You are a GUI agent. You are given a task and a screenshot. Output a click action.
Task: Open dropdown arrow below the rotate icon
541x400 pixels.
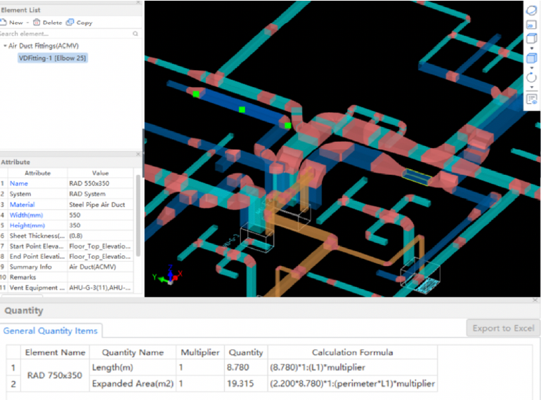pyautogui.click(x=531, y=88)
